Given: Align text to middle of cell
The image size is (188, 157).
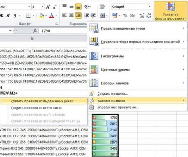Looking at the screenshot, I should [71, 6].
